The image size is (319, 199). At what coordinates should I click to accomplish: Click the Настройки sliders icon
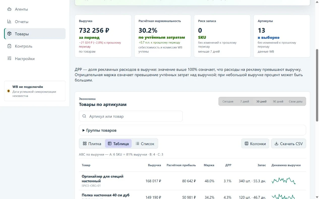[x=9, y=58]
